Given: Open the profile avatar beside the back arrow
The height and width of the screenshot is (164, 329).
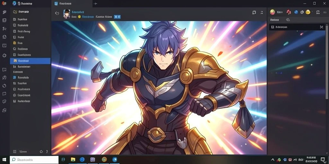Looking at the screenshot, I should click(x=67, y=14).
